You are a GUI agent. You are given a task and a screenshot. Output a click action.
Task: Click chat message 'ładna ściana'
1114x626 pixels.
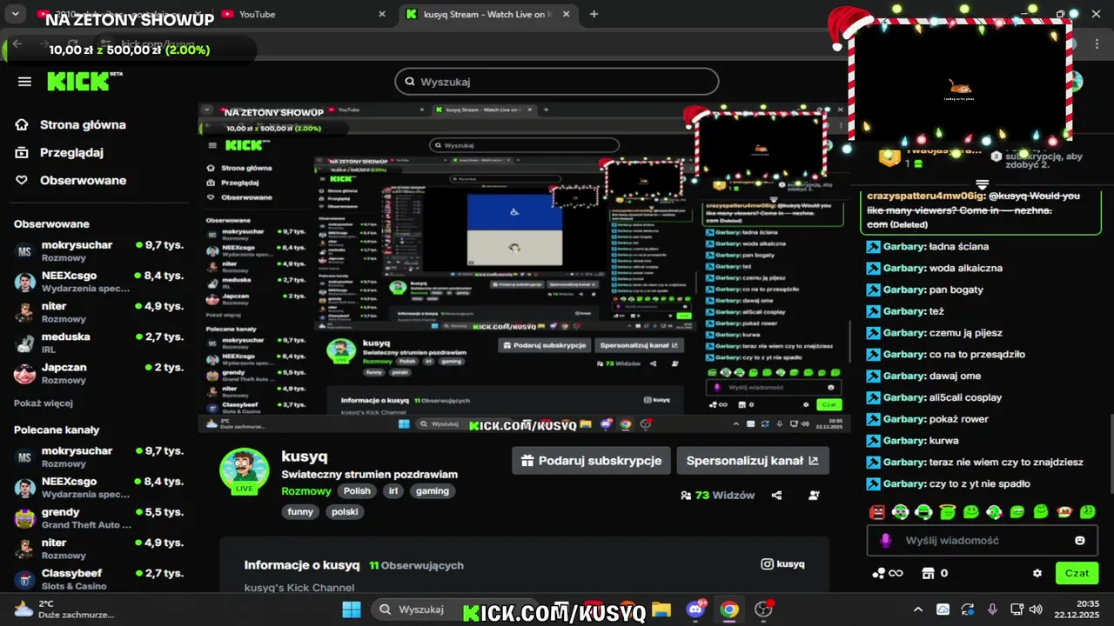coord(959,247)
